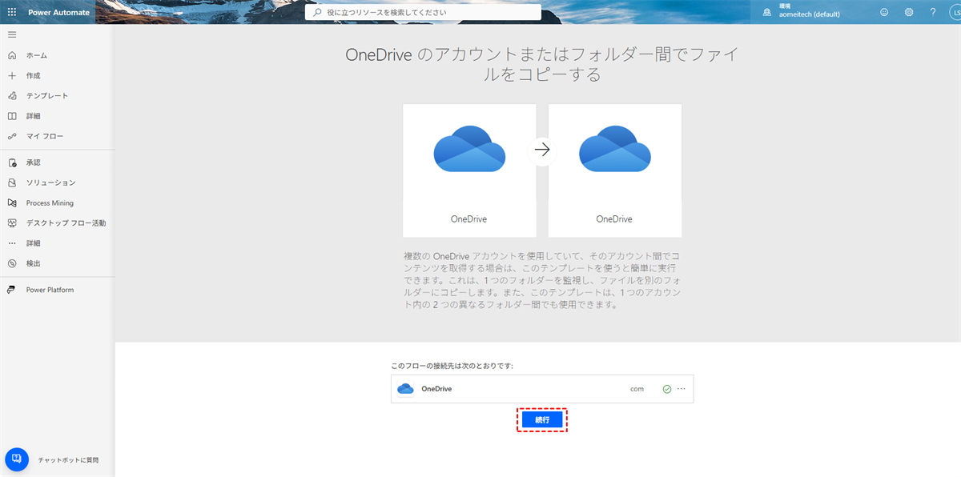961x477 pixels.
Task: Click the green connection status checkmark
Action: pos(666,389)
